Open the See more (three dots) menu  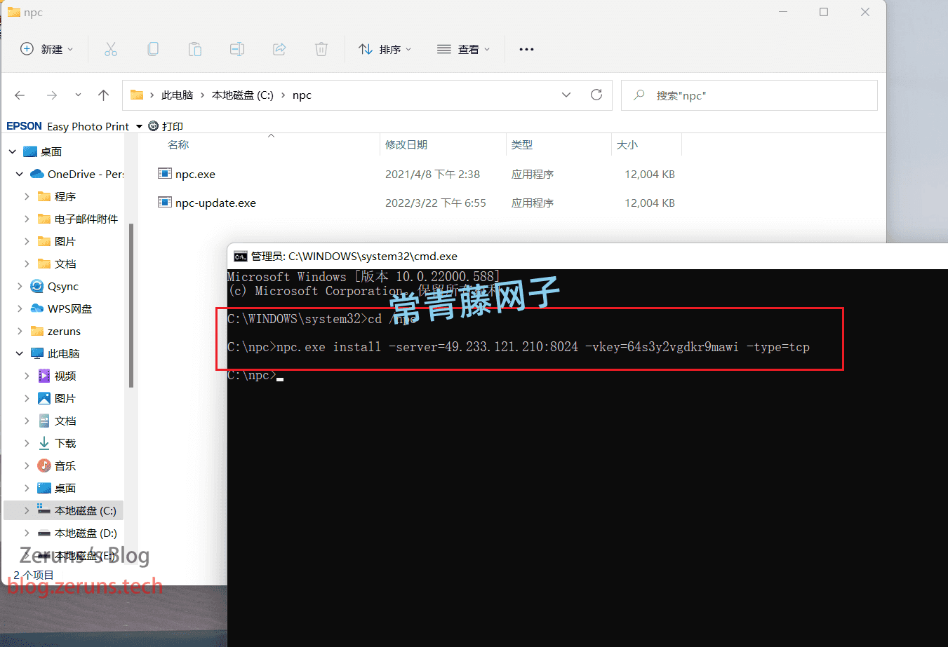(x=526, y=49)
